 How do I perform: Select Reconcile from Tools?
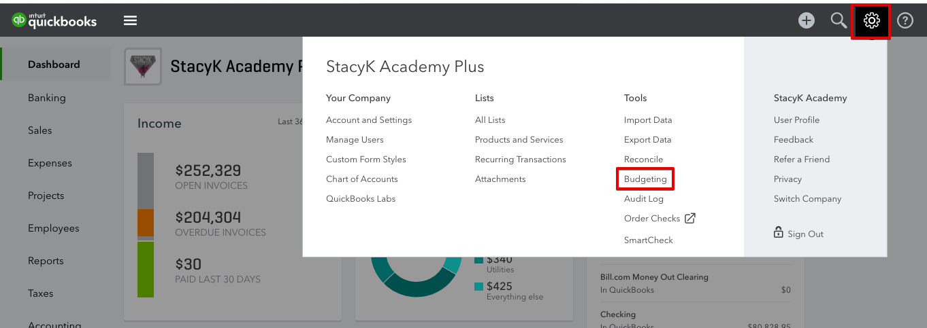coord(643,160)
